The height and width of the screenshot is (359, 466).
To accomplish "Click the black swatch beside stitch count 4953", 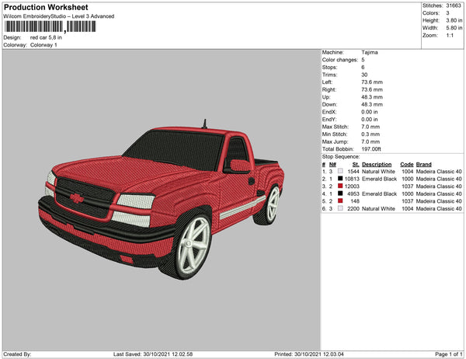I will pyautogui.click(x=340, y=193).
